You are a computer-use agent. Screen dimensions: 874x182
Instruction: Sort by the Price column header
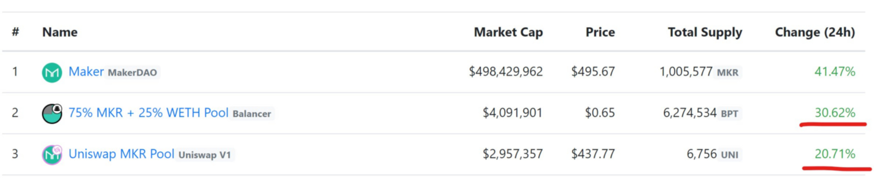[600, 32]
